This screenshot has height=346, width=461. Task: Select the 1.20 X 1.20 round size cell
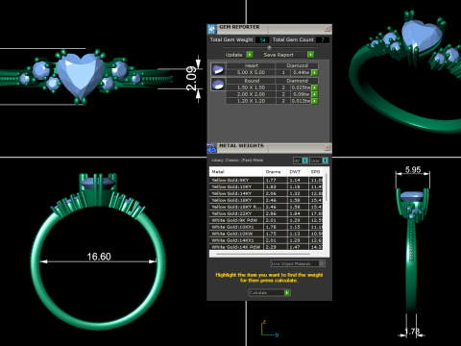251,101
